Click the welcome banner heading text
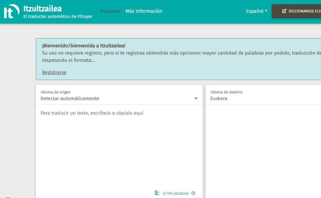 (x=84, y=46)
